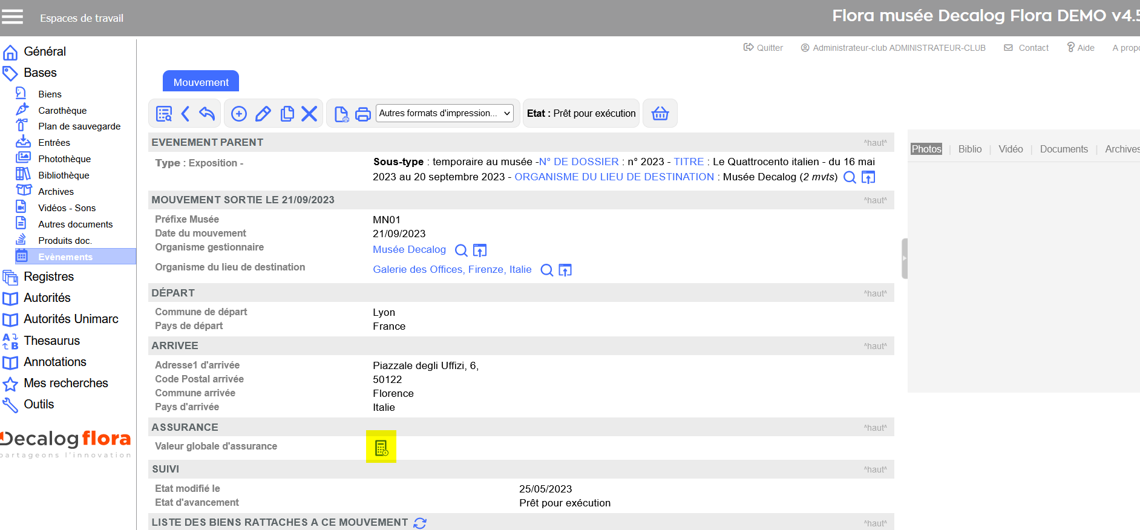Expand the Général section
1140x530 pixels.
[x=45, y=52]
